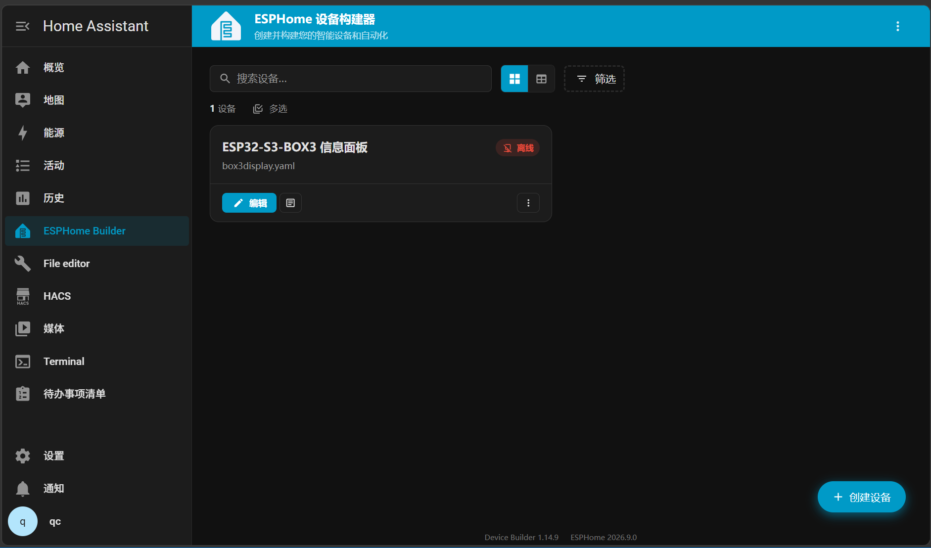Open the 地图 map page
931x548 pixels.
[x=96, y=100]
